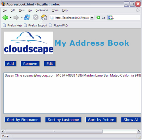
Task: Expand the address bar URL dropdown
Action: (92, 18)
